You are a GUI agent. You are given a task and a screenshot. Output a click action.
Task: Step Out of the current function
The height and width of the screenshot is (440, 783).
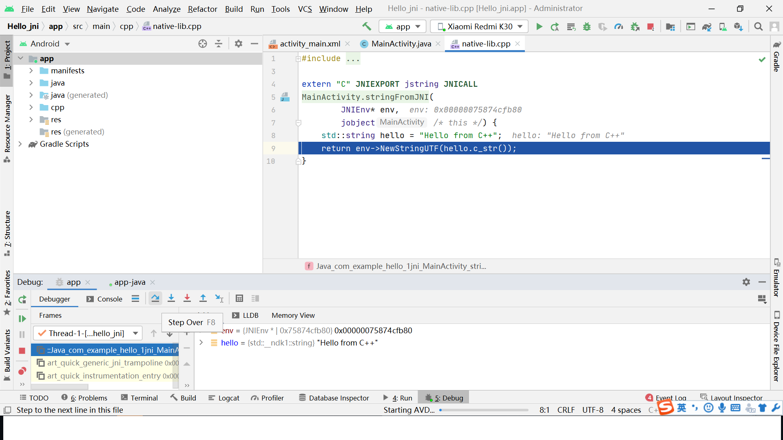click(x=203, y=298)
